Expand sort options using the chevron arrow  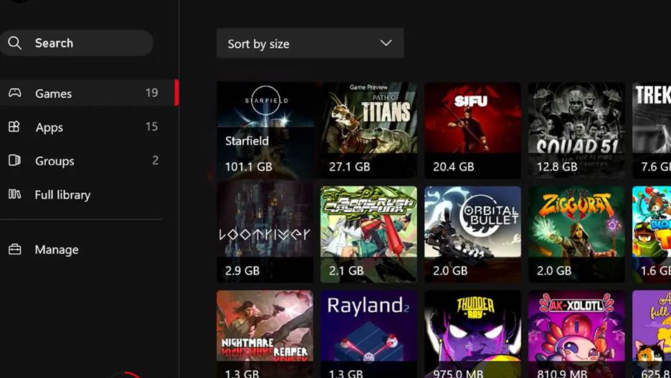tap(386, 43)
